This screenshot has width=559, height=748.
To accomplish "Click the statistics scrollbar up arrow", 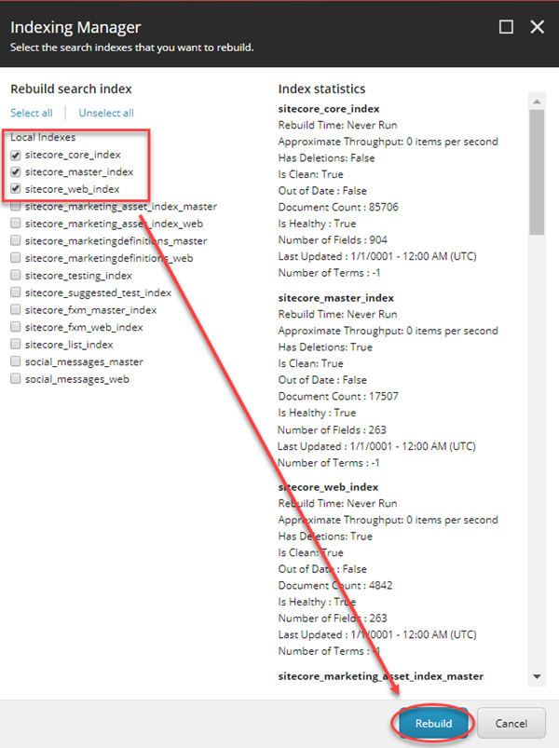I will [x=537, y=102].
